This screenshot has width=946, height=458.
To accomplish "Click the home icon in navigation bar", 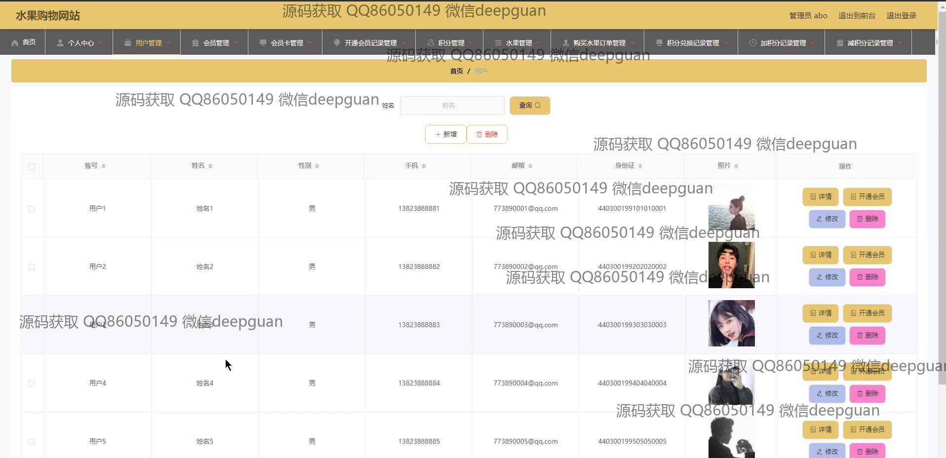I will [15, 42].
